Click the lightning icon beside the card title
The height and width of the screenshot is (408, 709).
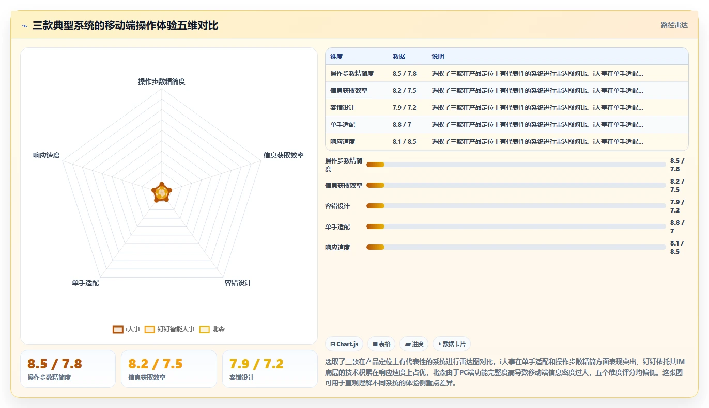24,26
